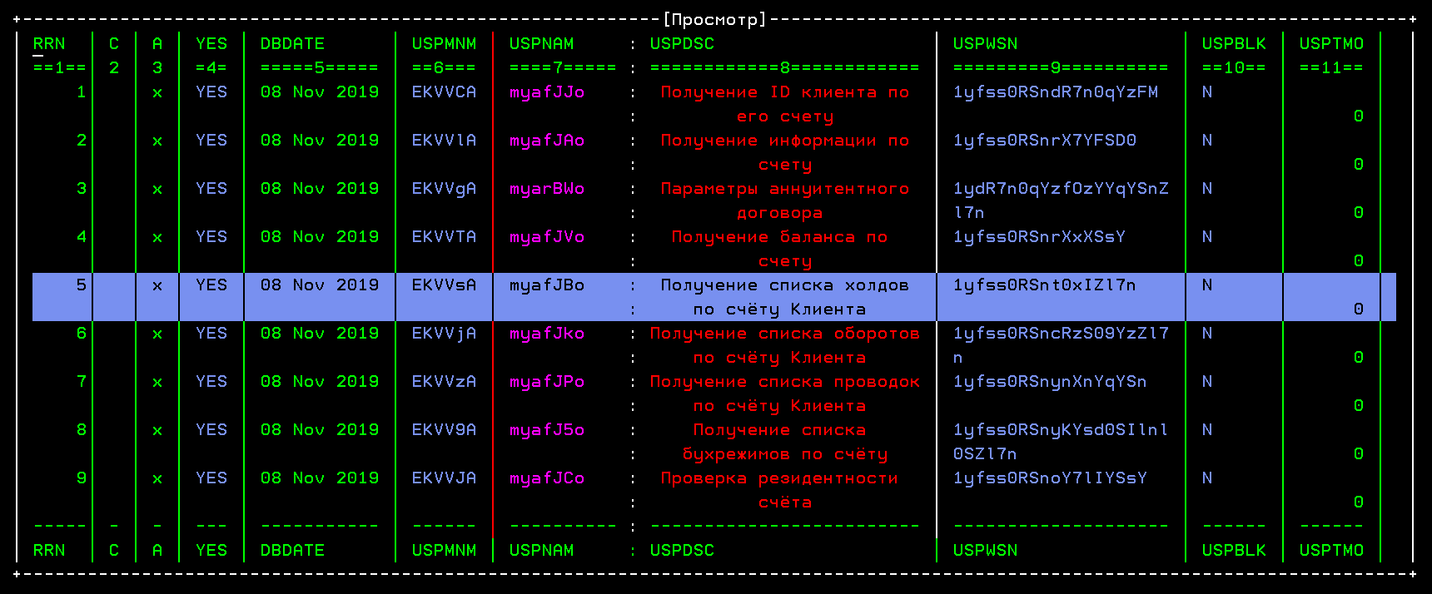Viewport: 1432px width, 594px height.
Task: Click the USPWSN value 1yfss0RSnynXnYqYSn
Action: (x=1050, y=382)
